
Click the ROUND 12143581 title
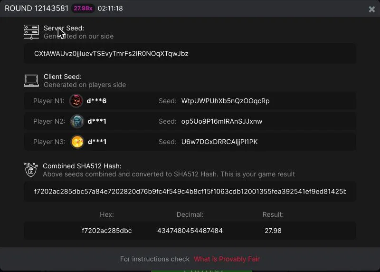point(37,9)
